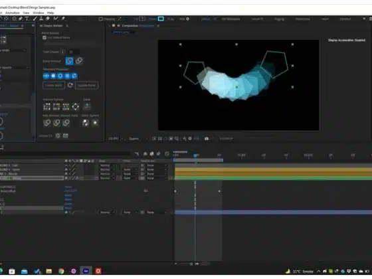The width and height of the screenshot is (372, 279).
Task: Click the first dotted-grid icon in the plugin panel
Action: pyautogui.click(x=46, y=107)
